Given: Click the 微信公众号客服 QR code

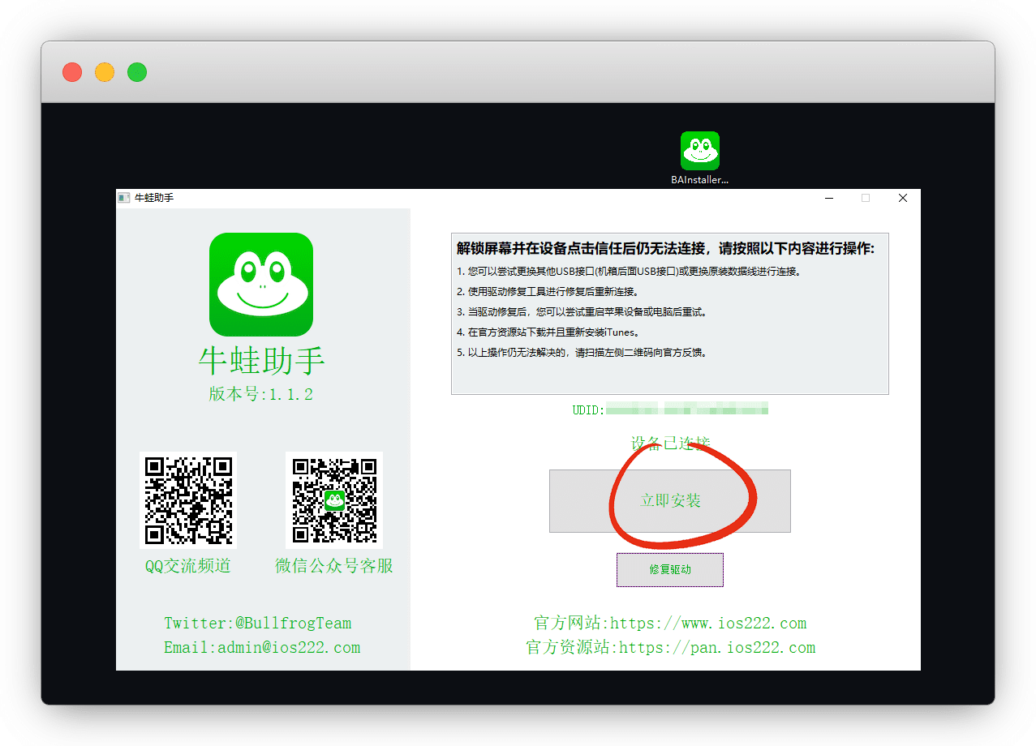Looking at the screenshot, I should (334, 500).
